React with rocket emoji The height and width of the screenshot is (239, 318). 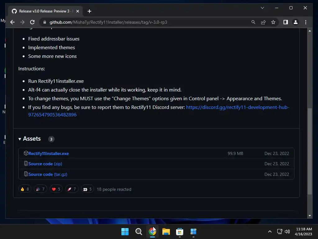tap(72, 189)
